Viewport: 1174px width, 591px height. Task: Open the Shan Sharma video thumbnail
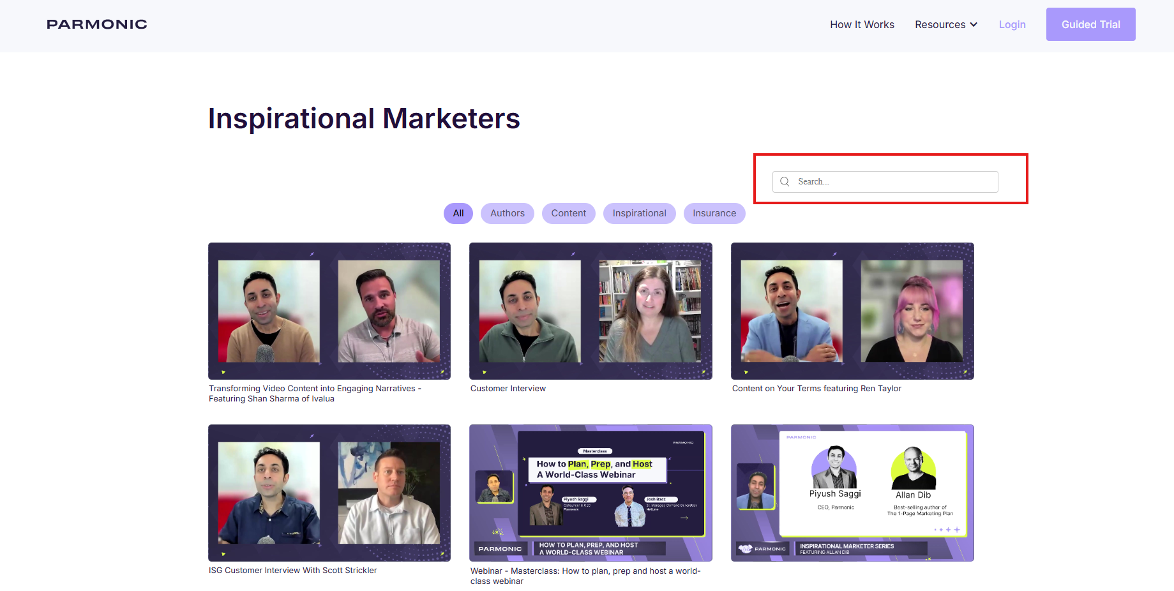click(x=329, y=311)
